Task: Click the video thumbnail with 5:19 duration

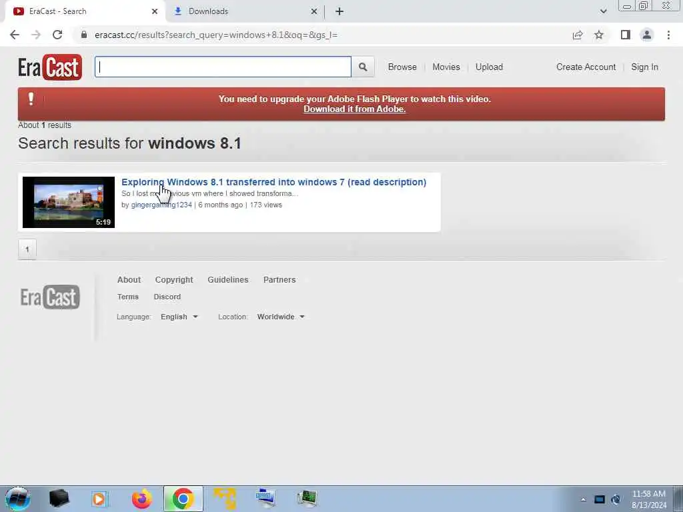Action: 69,202
